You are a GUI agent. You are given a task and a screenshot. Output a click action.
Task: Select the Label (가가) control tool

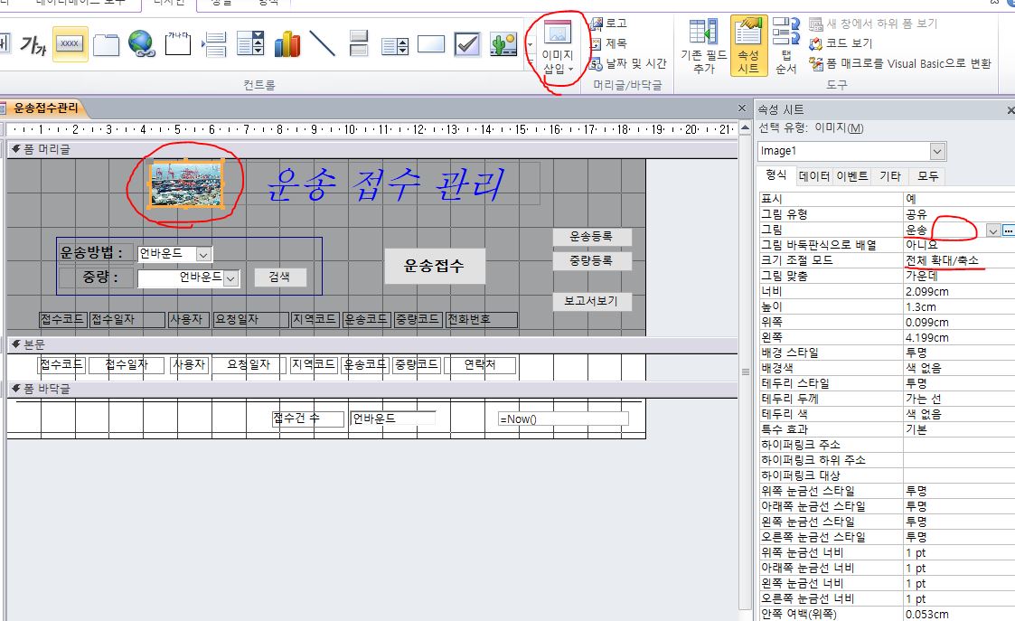33,44
